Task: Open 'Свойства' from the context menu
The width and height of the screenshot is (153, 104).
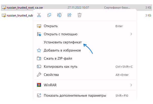Action: pyautogui.click(x=85, y=75)
